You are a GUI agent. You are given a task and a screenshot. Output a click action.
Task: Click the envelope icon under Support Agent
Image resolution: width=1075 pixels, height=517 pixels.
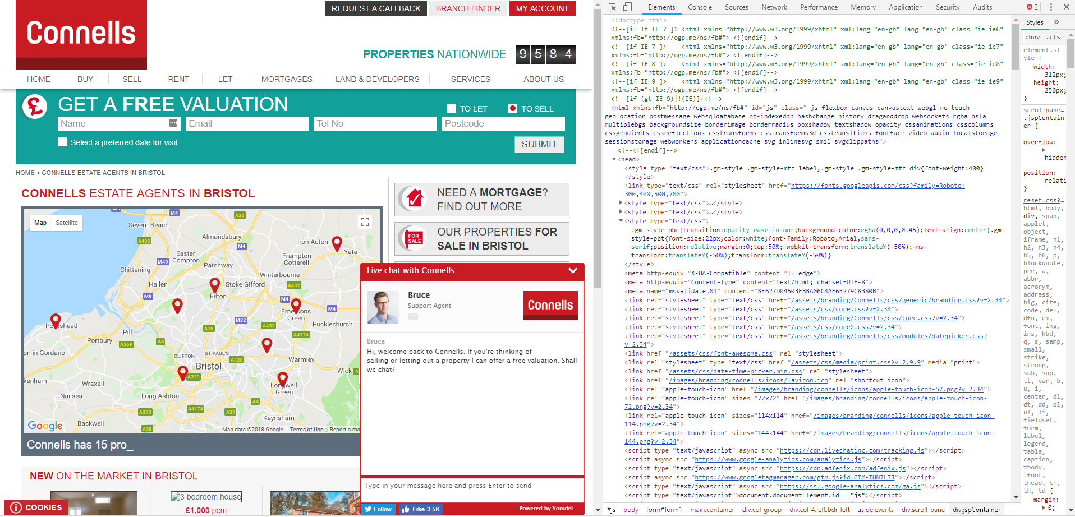413,316
